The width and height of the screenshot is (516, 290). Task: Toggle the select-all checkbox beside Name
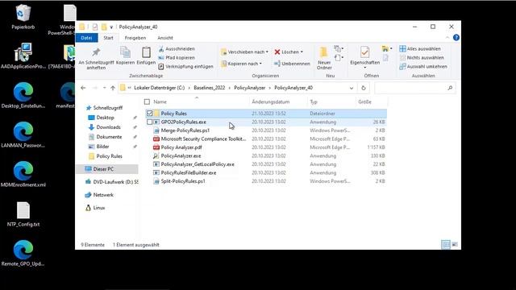tap(147, 102)
